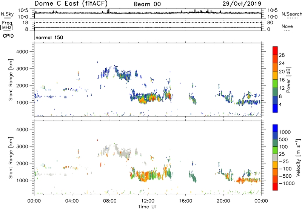
Task: Click the right '10^0' N.Search axis value
Action: [273, 17]
